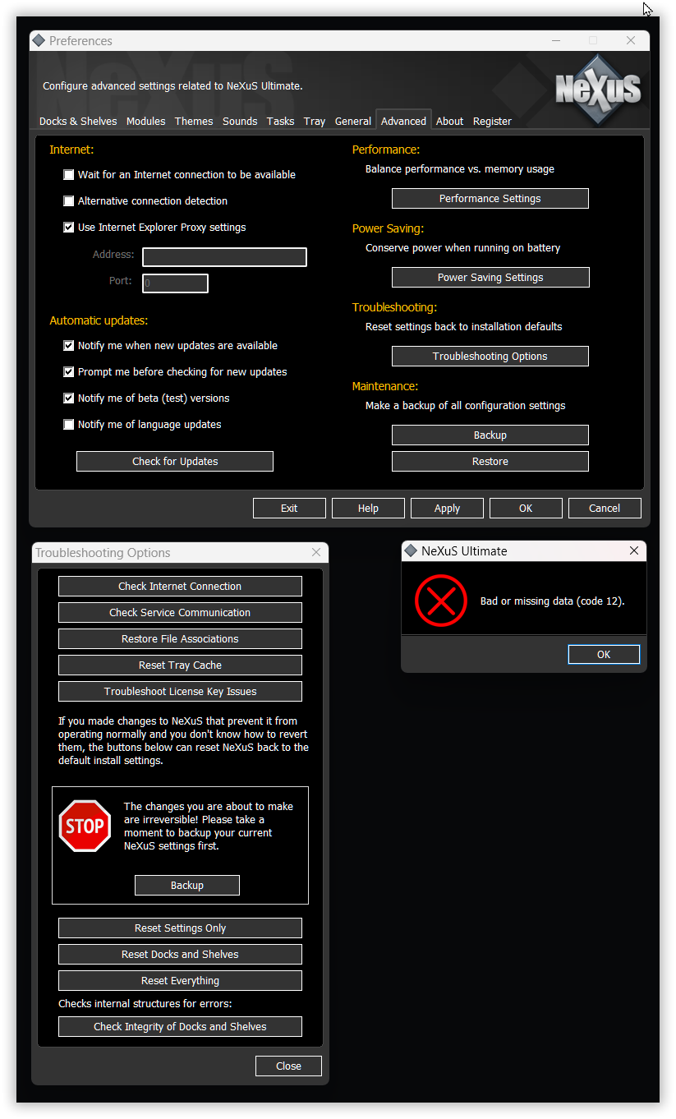Enable Notify me of language updates
676x1119 pixels.
[x=69, y=425]
